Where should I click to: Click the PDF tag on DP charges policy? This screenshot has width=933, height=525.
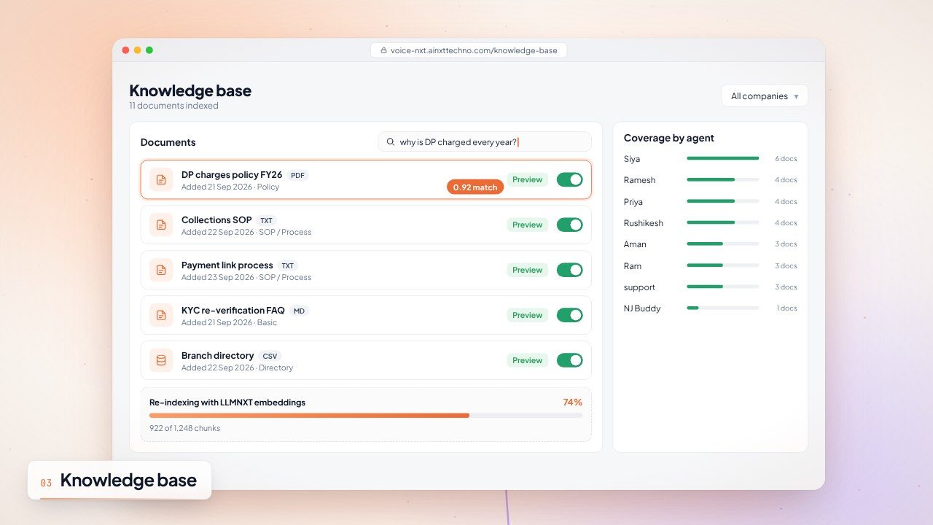coord(297,175)
